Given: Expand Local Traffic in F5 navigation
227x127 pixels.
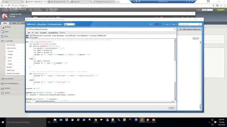Looking at the screenshot, I should (x=9, y=41).
